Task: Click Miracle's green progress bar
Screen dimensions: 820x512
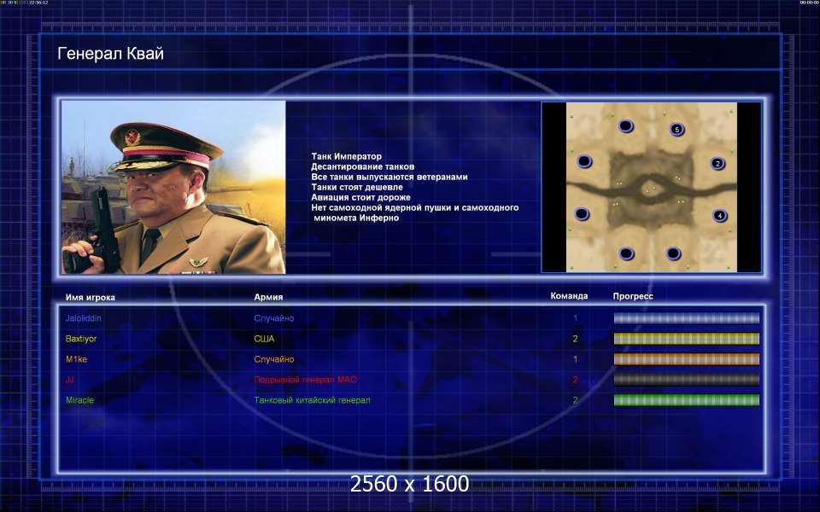Action: (x=686, y=400)
